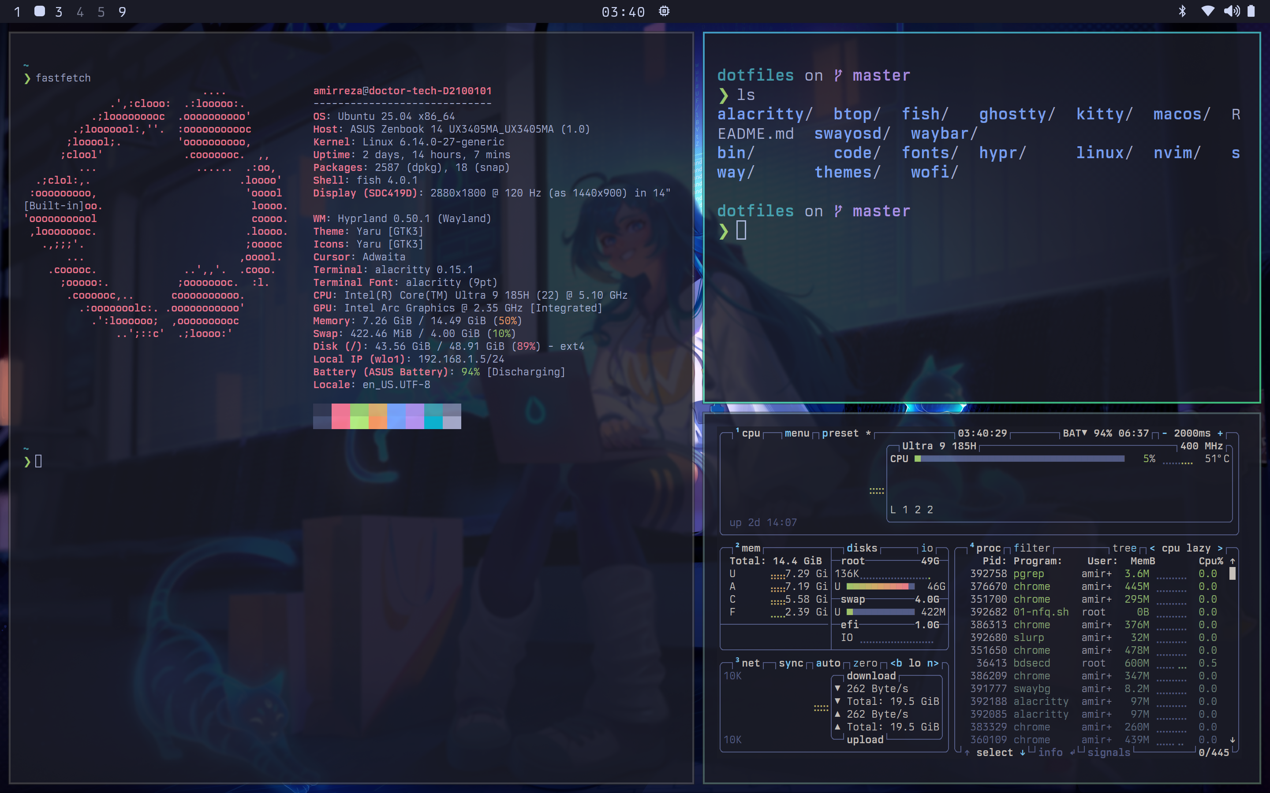Click btop minus to decrease update interval
The height and width of the screenshot is (793, 1270).
1165,433
